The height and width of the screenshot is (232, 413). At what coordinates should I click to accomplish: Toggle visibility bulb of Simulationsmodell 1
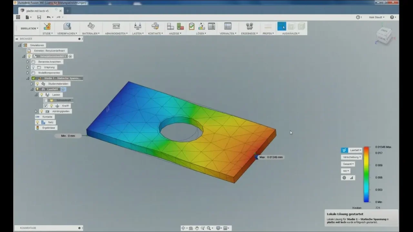29,56
